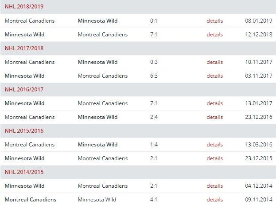Viewport: 276px width, 205px height.
Task: Select the NHL 2014/2015 season header
Action: tap(24, 172)
